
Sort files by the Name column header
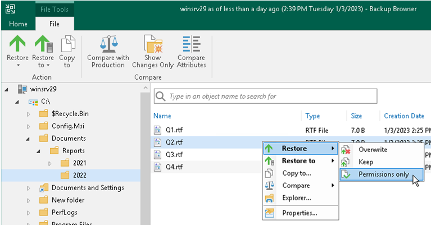(x=162, y=116)
